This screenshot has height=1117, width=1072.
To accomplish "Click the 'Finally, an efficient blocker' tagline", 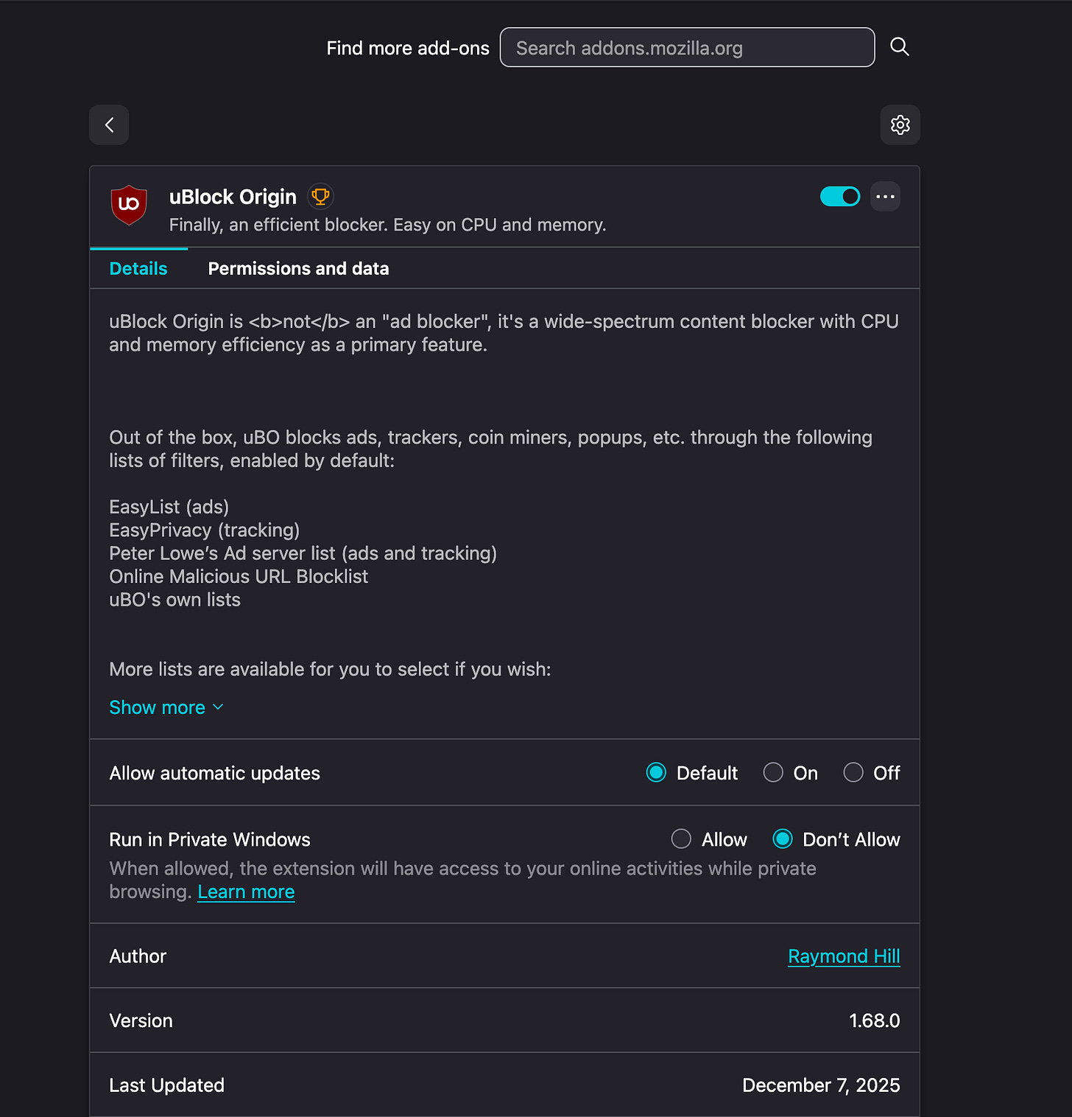I will click(387, 225).
